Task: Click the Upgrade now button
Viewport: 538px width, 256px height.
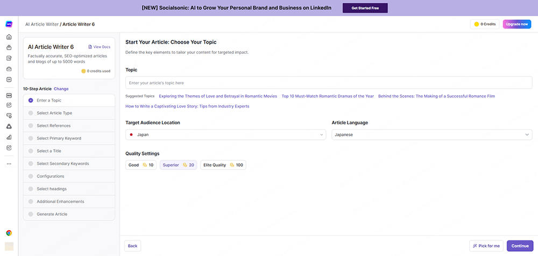Action: point(516,24)
